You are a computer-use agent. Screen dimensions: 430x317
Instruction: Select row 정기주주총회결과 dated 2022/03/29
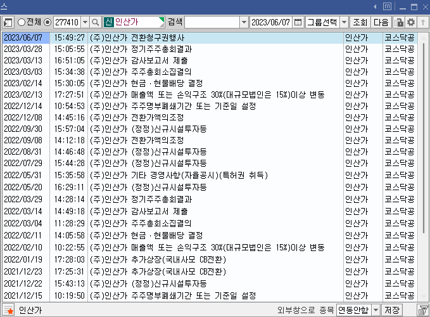(x=210, y=199)
